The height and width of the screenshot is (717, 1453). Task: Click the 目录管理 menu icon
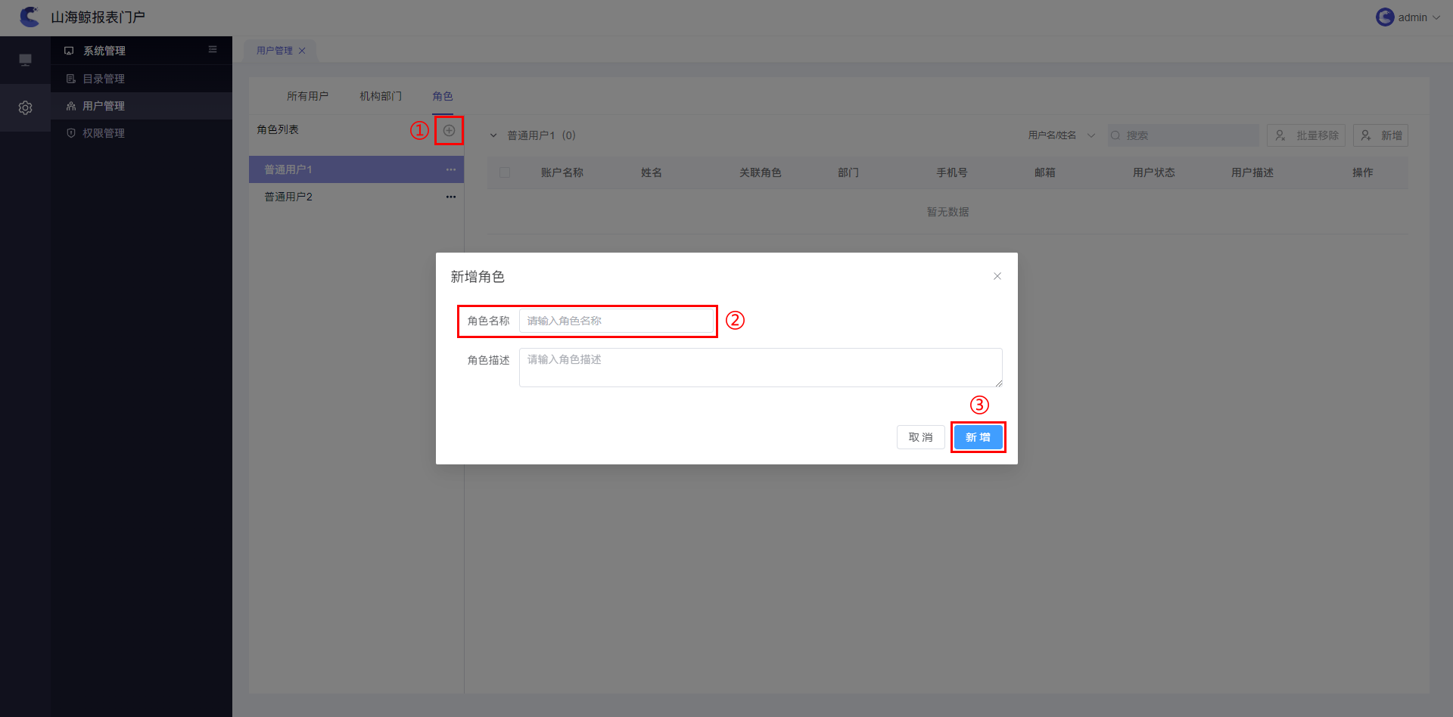[71, 79]
